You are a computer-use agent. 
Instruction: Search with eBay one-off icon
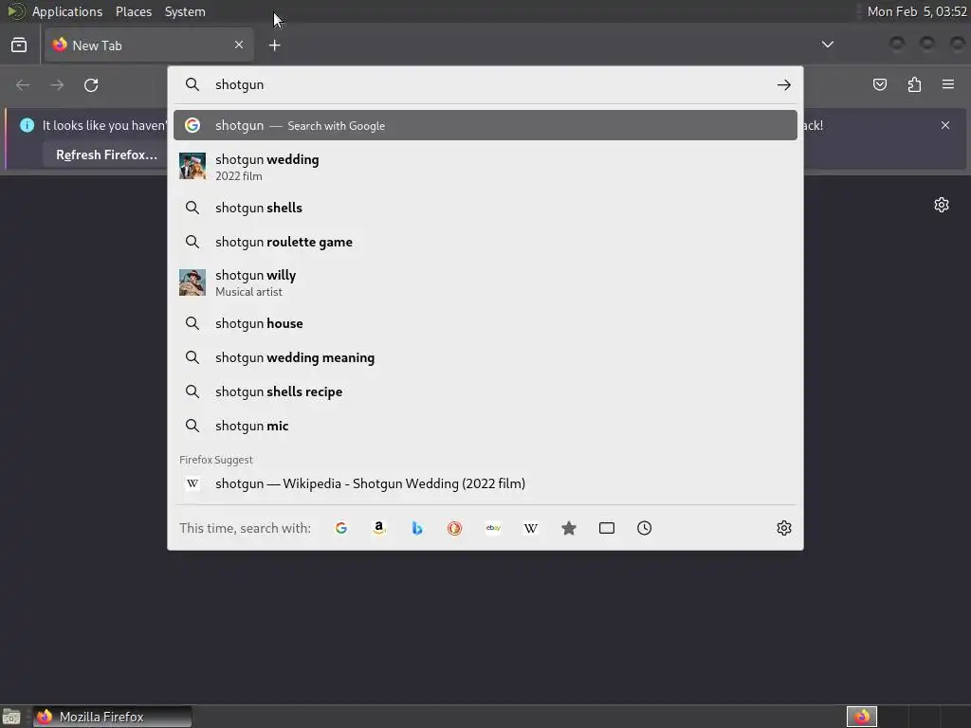(493, 528)
